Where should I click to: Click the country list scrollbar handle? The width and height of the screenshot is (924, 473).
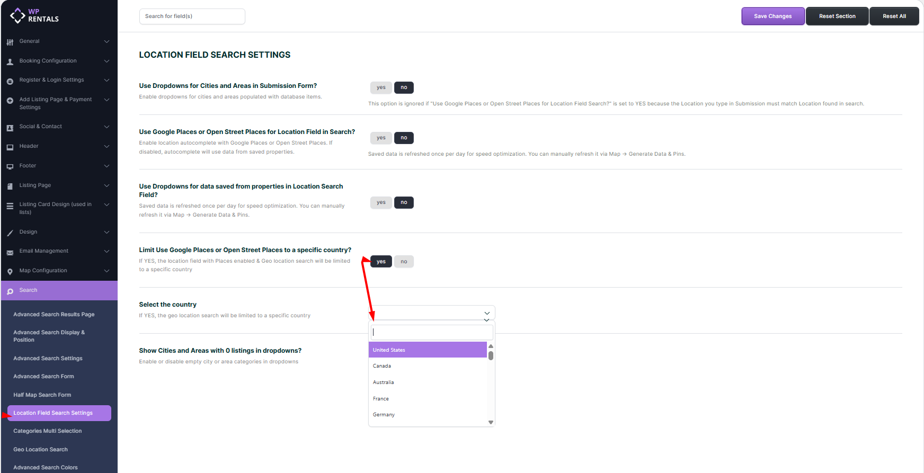(x=491, y=355)
